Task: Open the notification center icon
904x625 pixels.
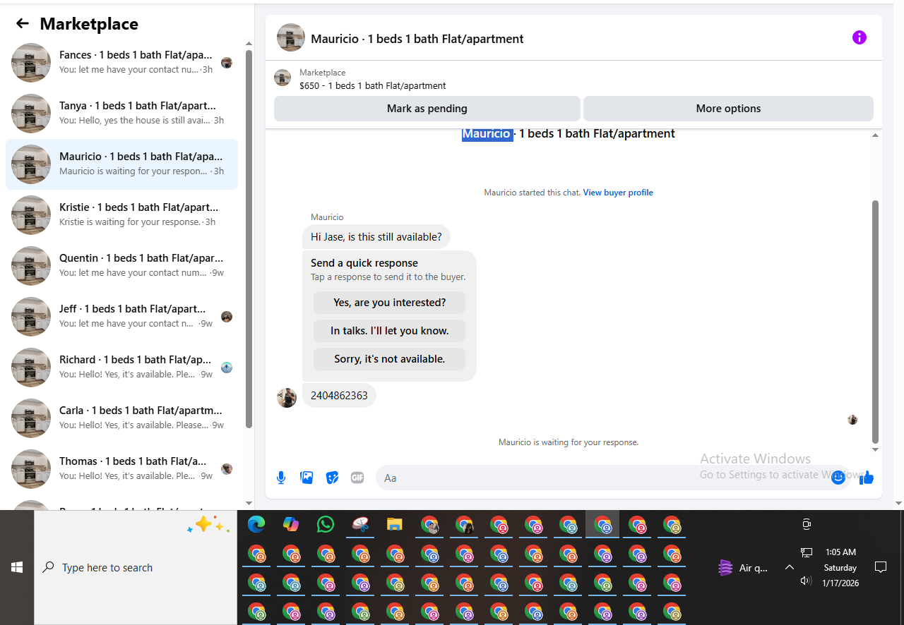Action: (x=881, y=567)
